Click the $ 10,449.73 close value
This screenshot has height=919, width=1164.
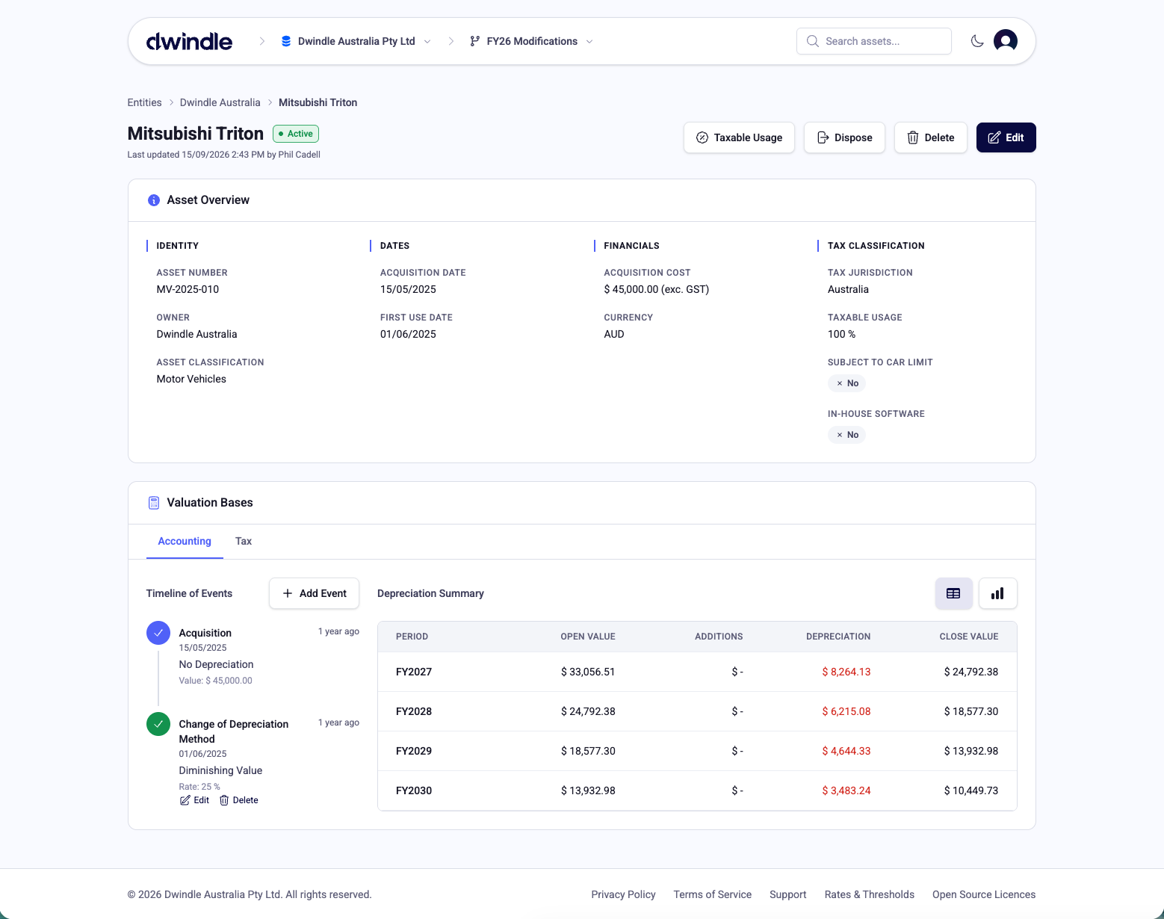coord(971,790)
